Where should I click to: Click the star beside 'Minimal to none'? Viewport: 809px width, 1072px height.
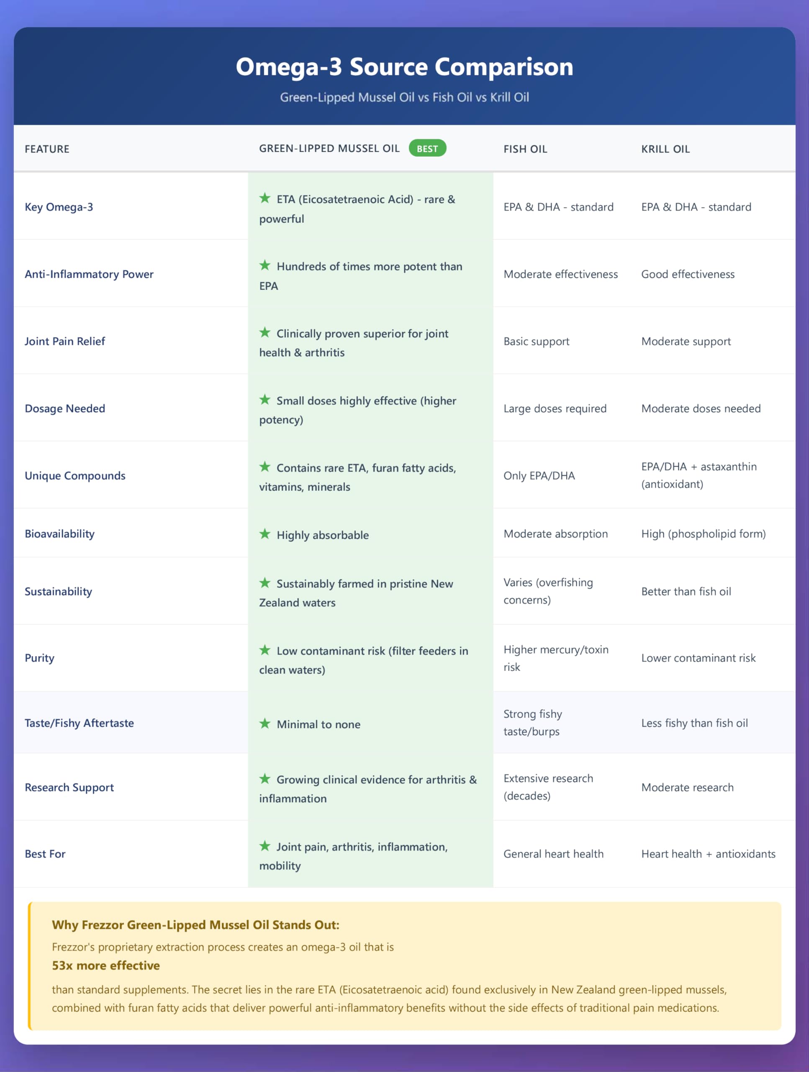265,724
